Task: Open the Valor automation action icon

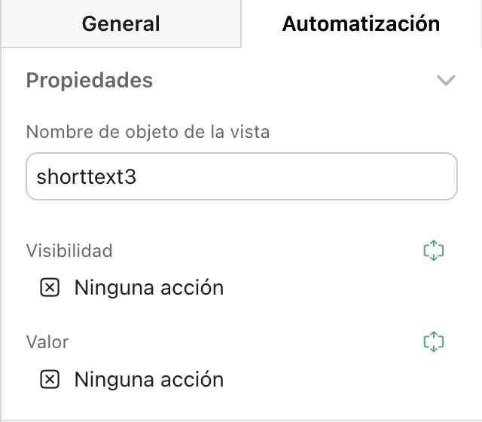Action: (435, 342)
